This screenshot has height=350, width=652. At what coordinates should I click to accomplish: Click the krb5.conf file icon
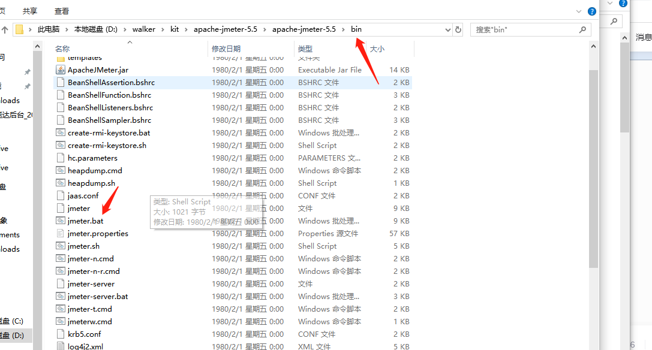tap(61, 334)
